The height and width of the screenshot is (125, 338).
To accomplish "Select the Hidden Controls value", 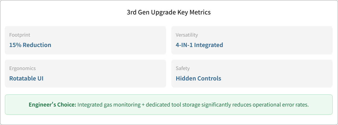I will [x=198, y=79].
